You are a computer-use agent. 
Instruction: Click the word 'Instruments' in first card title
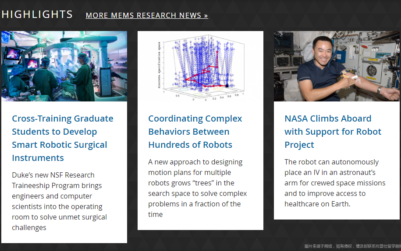38,158
